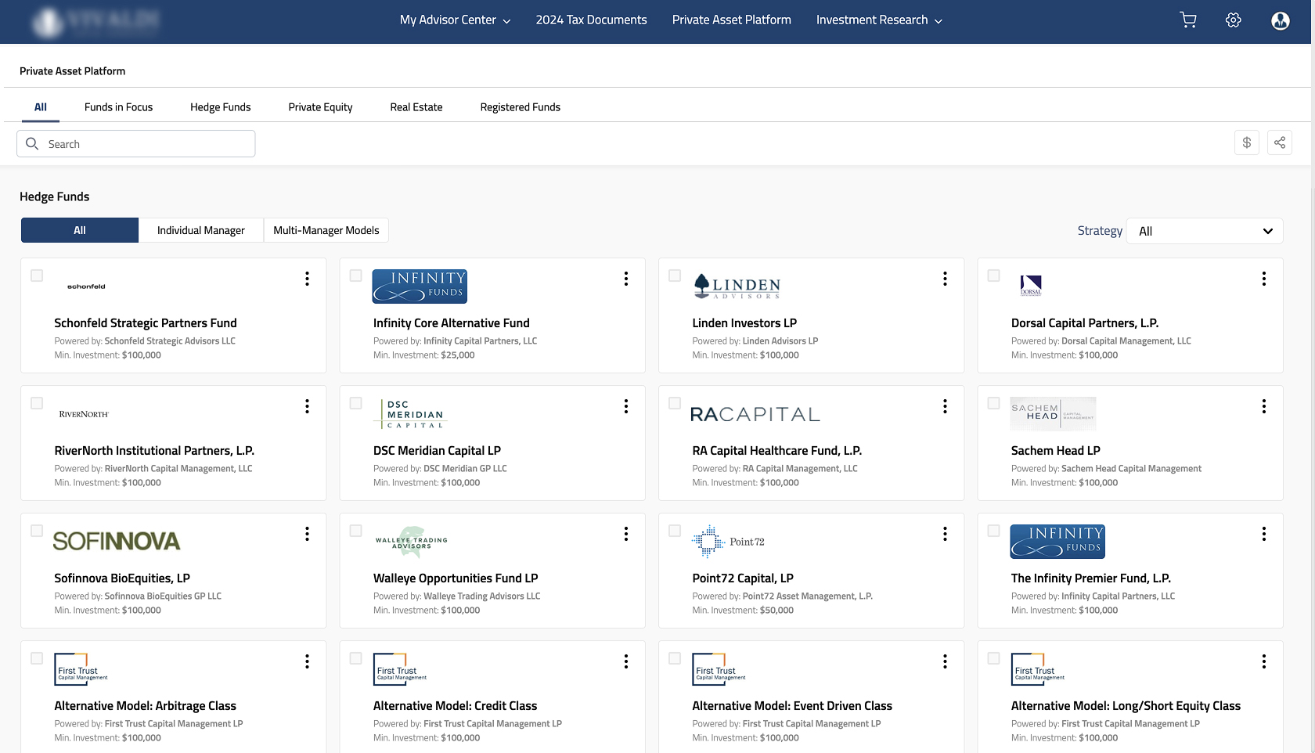This screenshot has width=1315, height=753.
Task: Open kebab menu on Credit Class card
Action: click(x=626, y=661)
